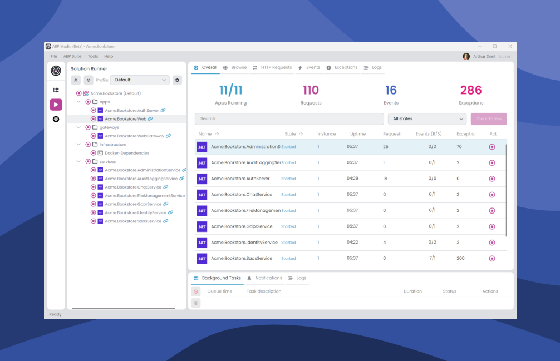Stop Acme.Bookstore.SaasService using its stop icon

(492, 258)
